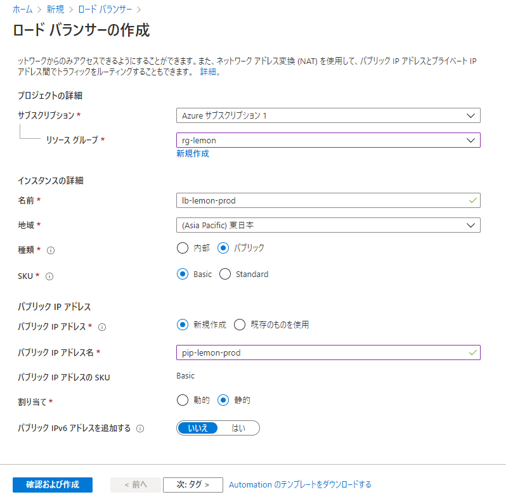Go to 新規 breadcrumb
This screenshot has width=506, height=504.
point(55,10)
